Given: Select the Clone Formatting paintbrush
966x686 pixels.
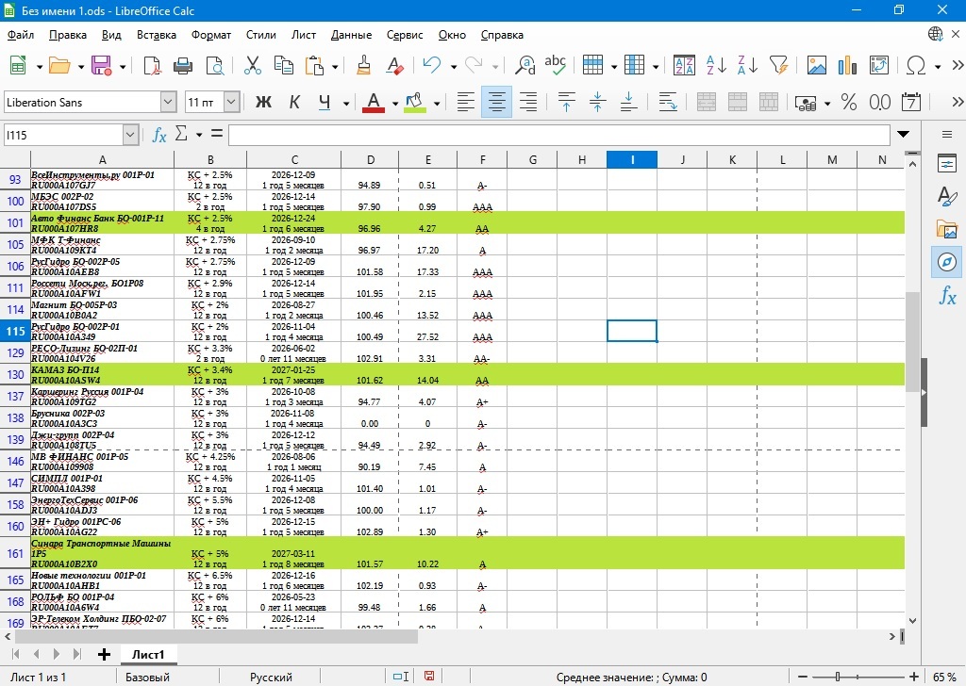Looking at the screenshot, I should [x=364, y=65].
